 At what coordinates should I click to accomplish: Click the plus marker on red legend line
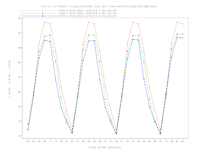coord(43,11)
